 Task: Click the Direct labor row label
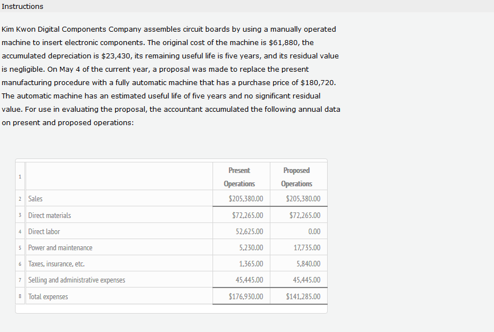(x=44, y=231)
